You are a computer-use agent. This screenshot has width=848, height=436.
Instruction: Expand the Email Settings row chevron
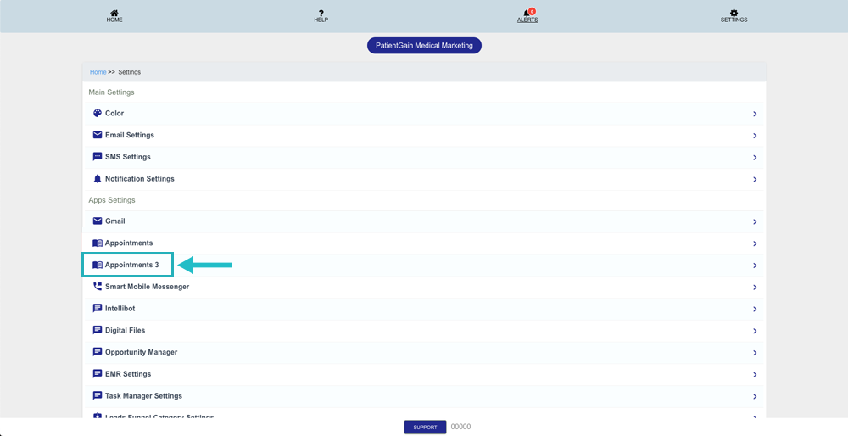point(755,136)
